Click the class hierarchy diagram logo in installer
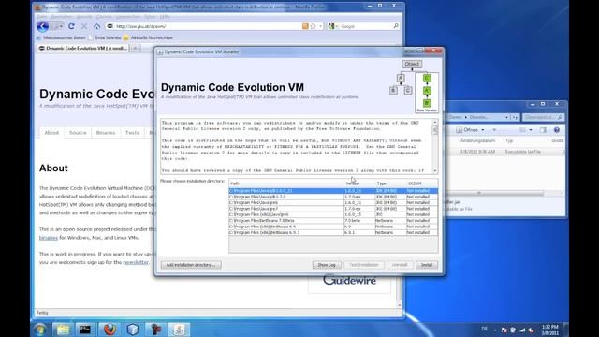The height and width of the screenshot is (337, 599). point(414,86)
